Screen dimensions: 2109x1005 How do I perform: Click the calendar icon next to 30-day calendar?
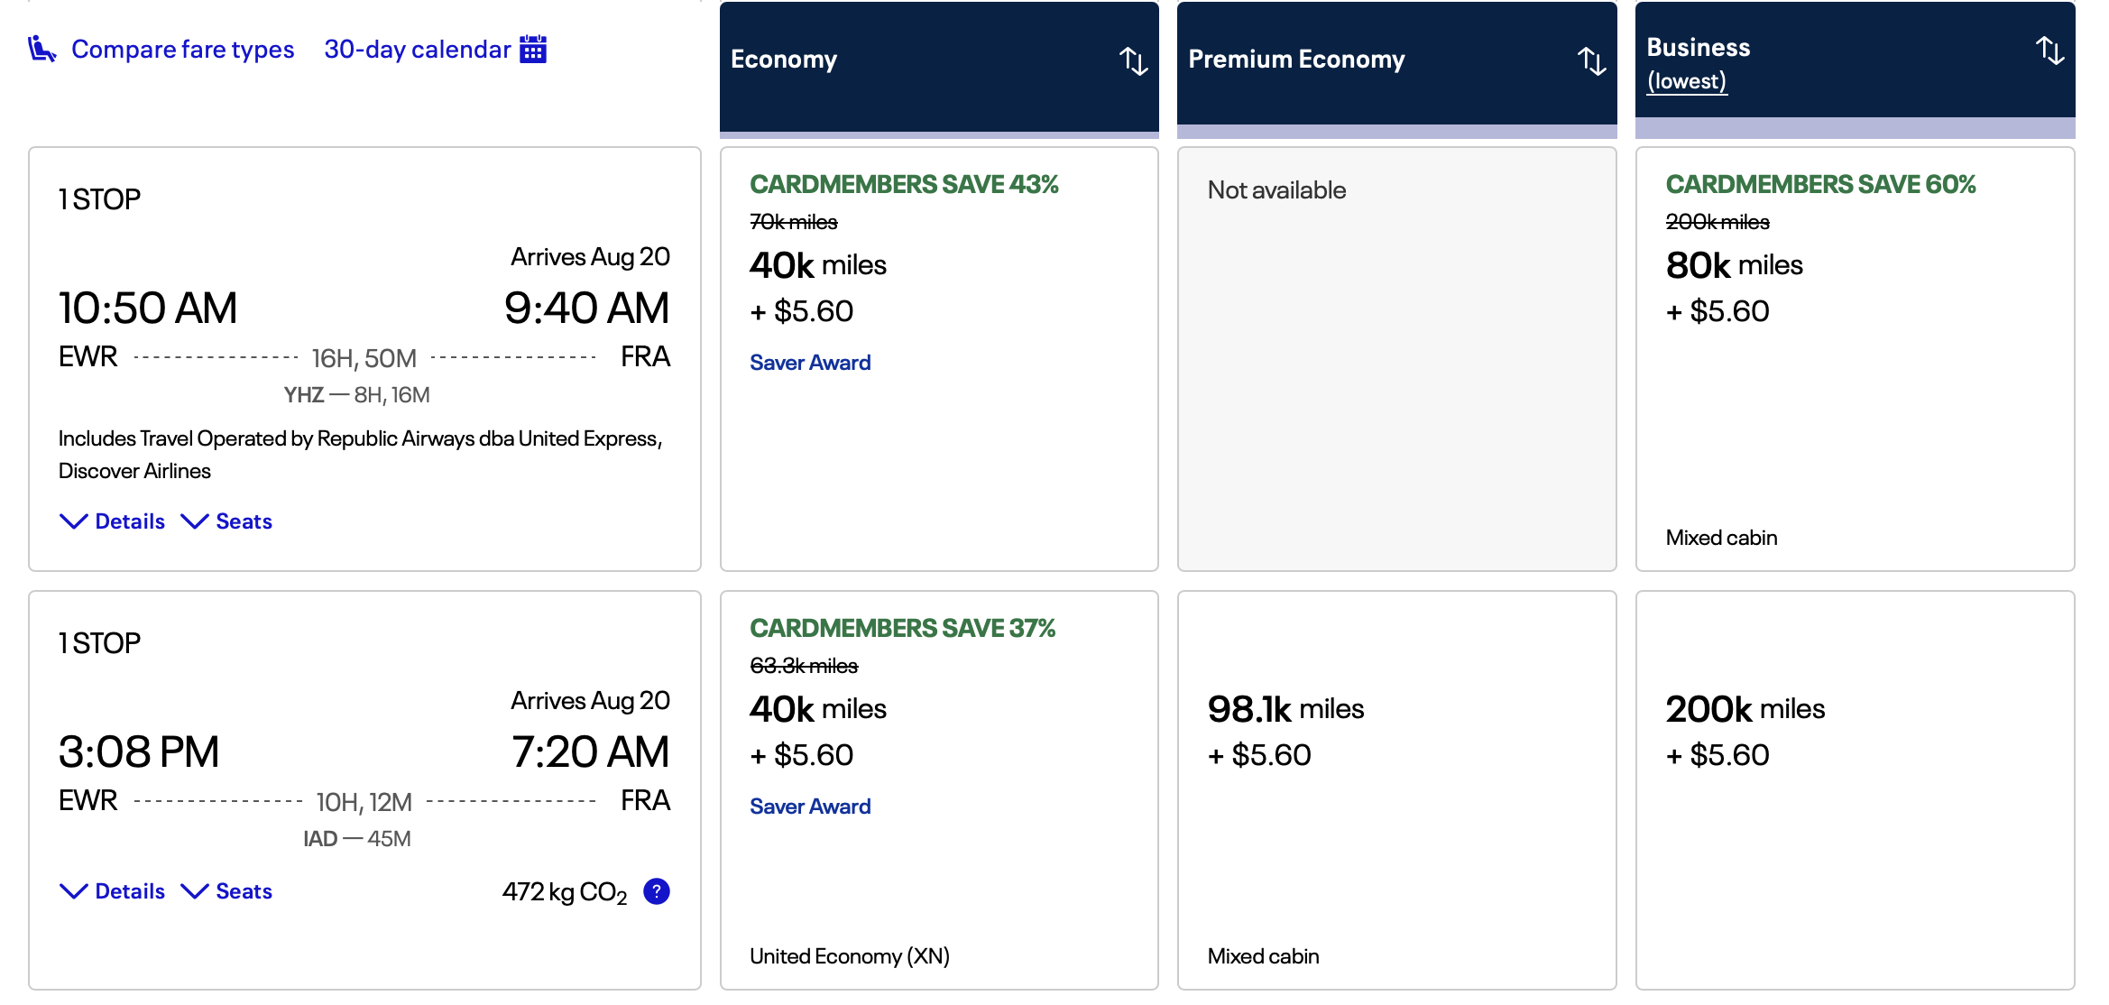tap(533, 49)
